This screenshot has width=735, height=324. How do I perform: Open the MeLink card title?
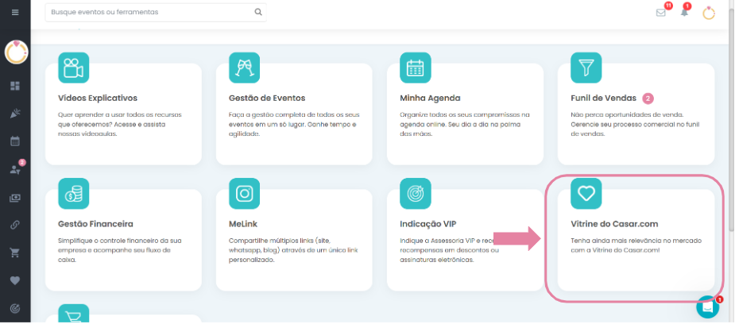tap(243, 224)
